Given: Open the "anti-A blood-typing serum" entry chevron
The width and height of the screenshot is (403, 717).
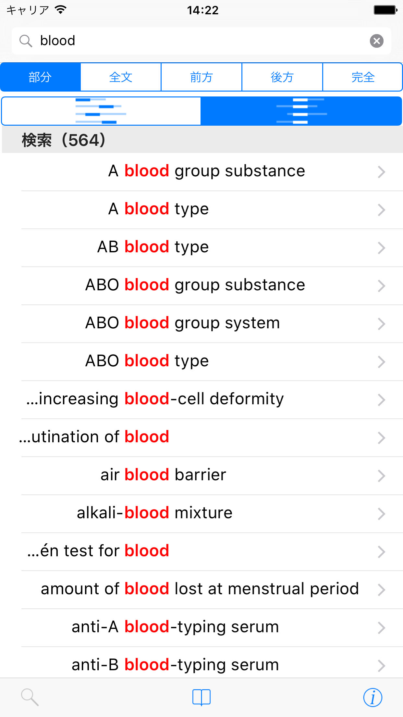Looking at the screenshot, I should click(x=381, y=628).
